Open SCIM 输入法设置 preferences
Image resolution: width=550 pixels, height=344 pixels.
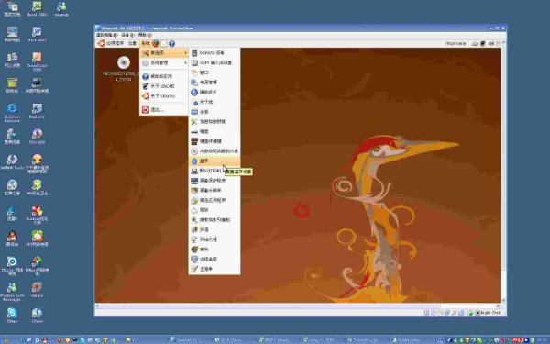tap(214, 62)
